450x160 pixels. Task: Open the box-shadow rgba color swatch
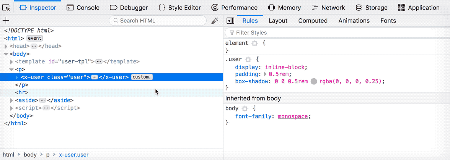pyautogui.click(x=314, y=81)
